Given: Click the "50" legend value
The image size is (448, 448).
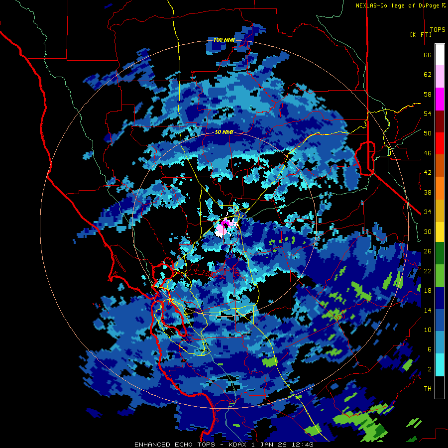Looking at the screenshot, I should click(x=428, y=133).
